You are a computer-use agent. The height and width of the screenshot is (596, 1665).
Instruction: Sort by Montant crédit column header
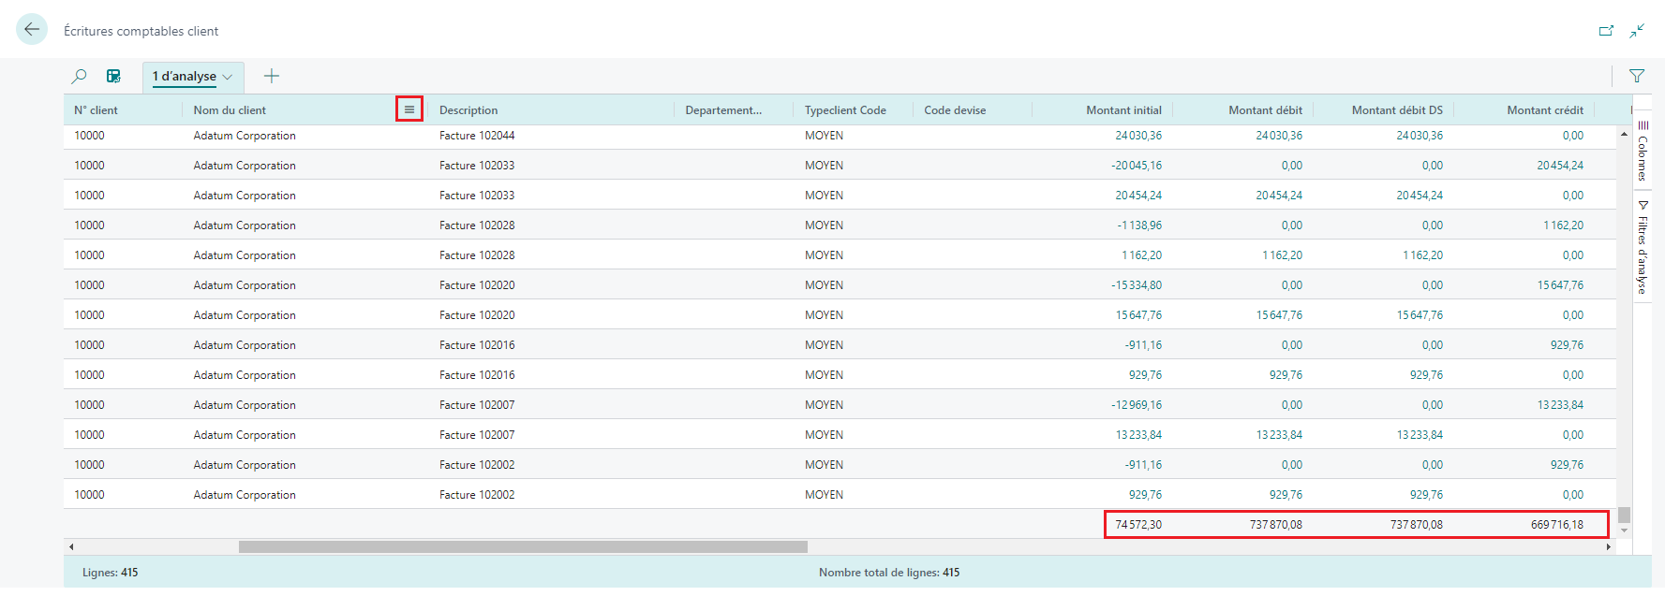pyautogui.click(x=1545, y=109)
